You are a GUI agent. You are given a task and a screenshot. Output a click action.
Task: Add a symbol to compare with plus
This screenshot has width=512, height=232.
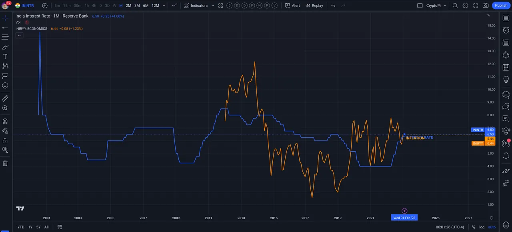point(45,6)
